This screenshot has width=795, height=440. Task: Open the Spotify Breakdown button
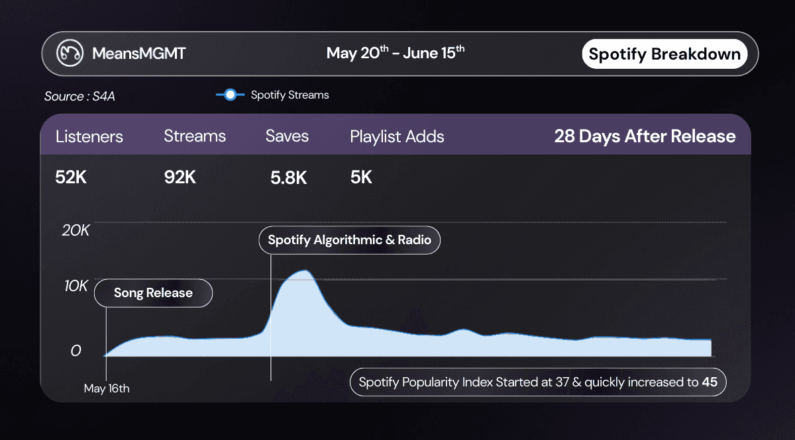pyautogui.click(x=664, y=54)
